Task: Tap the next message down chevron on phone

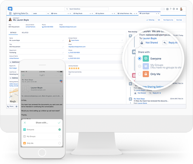Action: [61, 75]
